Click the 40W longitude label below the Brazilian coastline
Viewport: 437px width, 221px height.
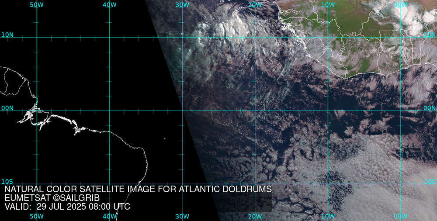coord(110,216)
